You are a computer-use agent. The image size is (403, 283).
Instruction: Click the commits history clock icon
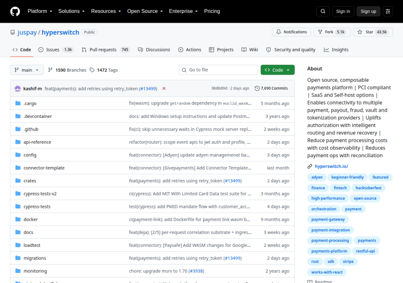pos(257,88)
